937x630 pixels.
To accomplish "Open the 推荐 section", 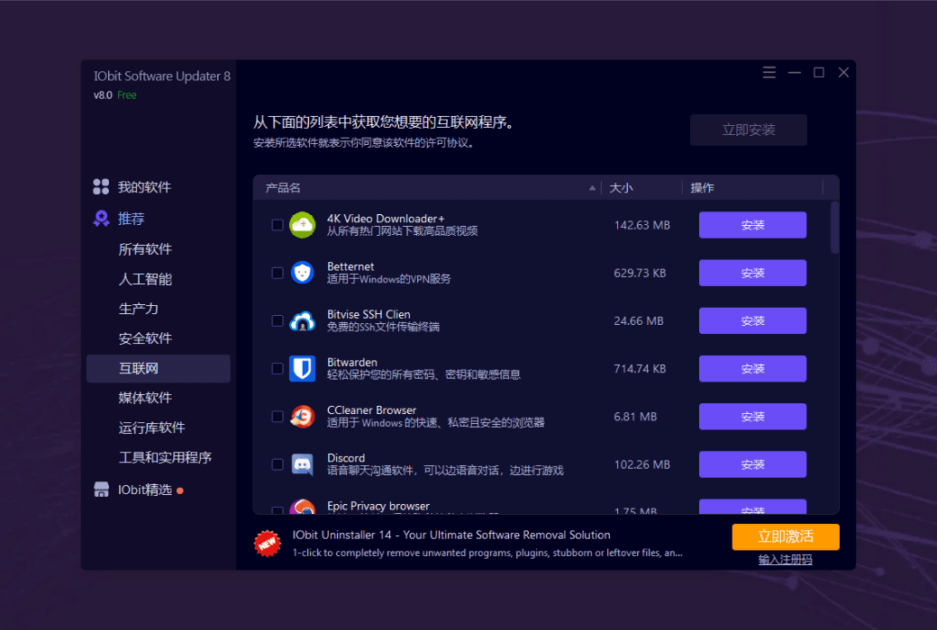I will coord(132,219).
